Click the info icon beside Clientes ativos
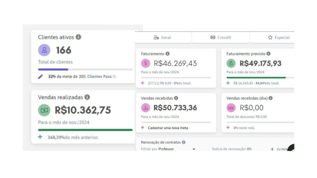Viewport: 317px width, 178px height. [x=78, y=37]
